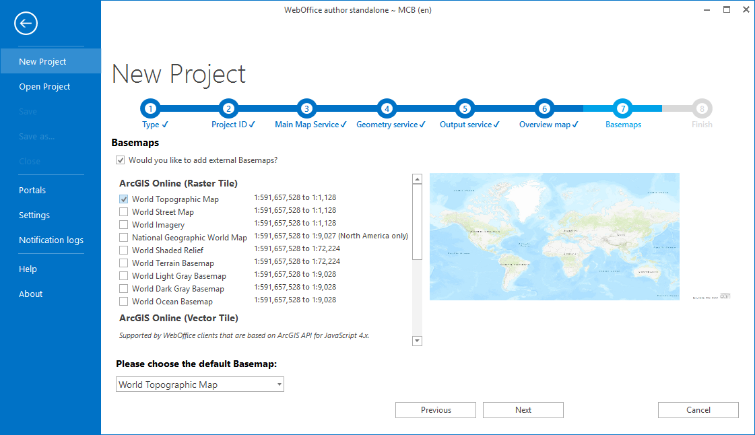Select the current Basemaps step circle

pos(623,108)
